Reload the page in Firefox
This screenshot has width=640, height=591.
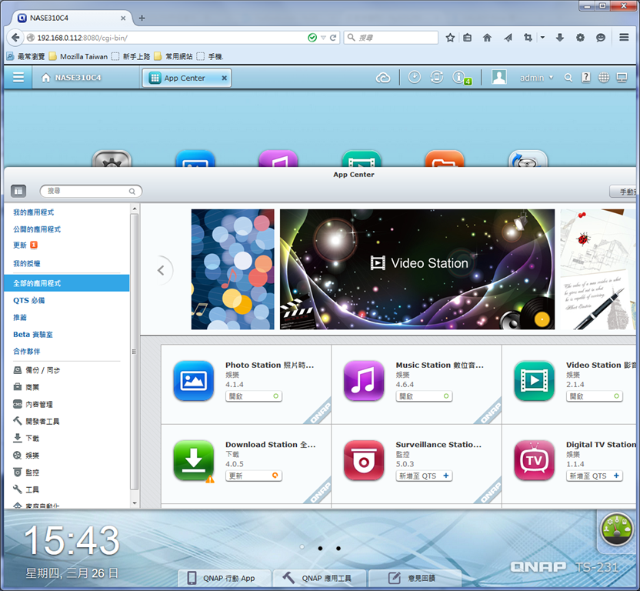pyautogui.click(x=332, y=38)
